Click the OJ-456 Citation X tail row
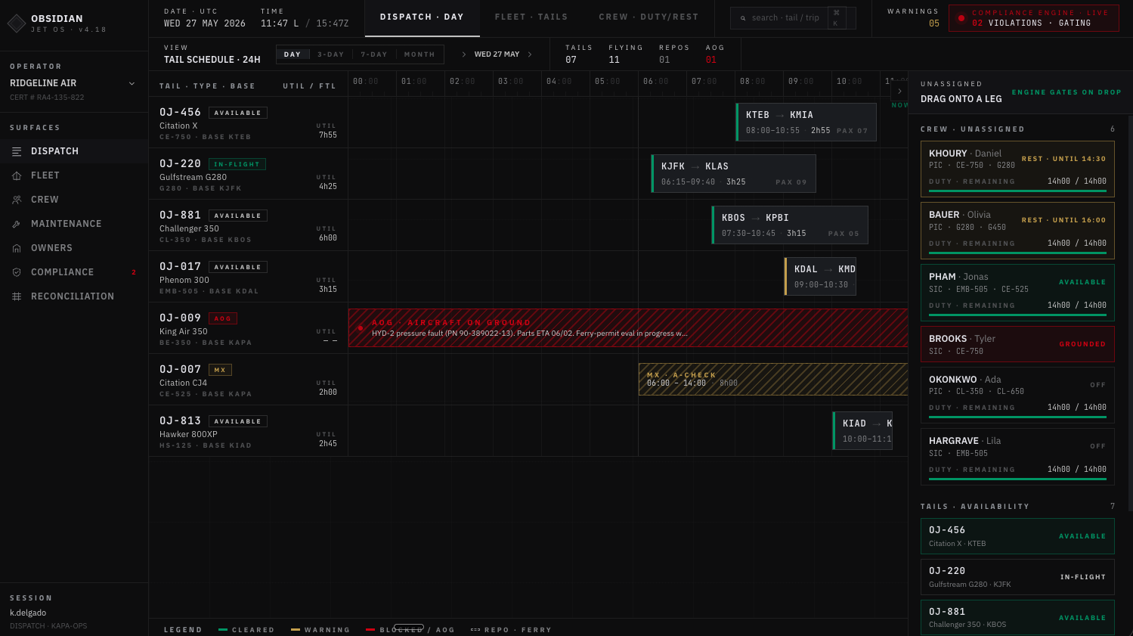This screenshot has width=1133, height=636. pos(248,123)
